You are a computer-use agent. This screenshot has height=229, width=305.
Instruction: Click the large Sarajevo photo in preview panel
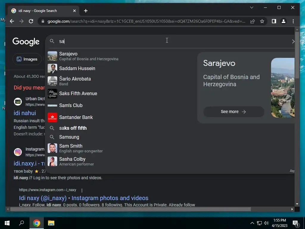tap(283, 88)
